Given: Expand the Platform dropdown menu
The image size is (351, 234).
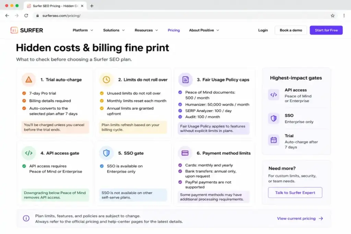Looking at the screenshot, I should (x=83, y=30).
